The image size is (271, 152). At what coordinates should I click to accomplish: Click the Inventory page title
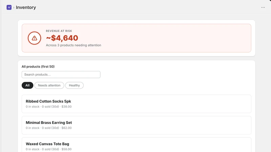(x=26, y=7)
